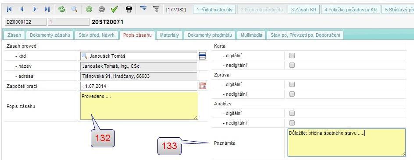Open gray filter funnel icon
This screenshot has height=160, width=414.
157,9
